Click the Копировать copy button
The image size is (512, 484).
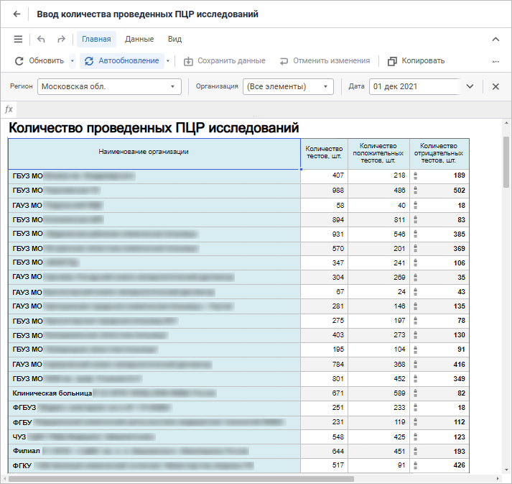pos(416,61)
